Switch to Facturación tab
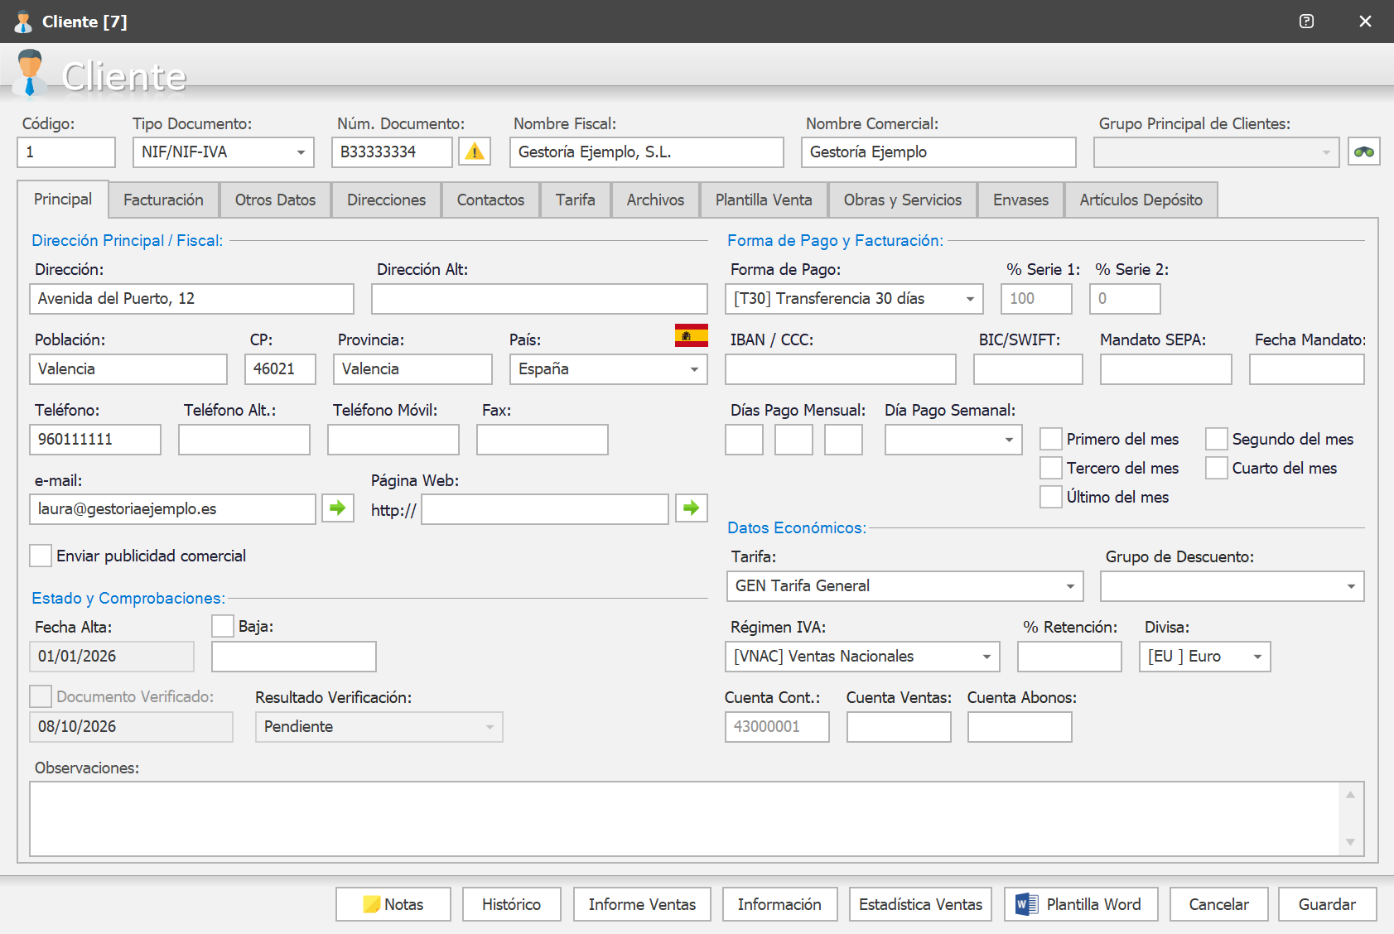The image size is (1394, 934). coord(163,200)
